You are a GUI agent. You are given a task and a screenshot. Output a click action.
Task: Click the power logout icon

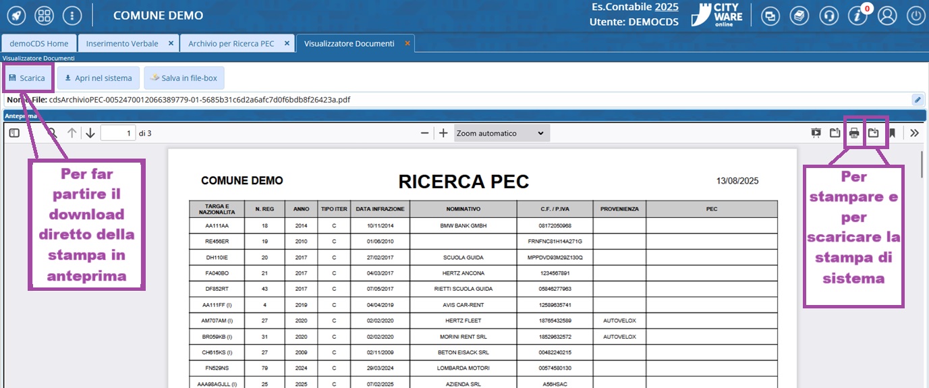click(915, 16)
